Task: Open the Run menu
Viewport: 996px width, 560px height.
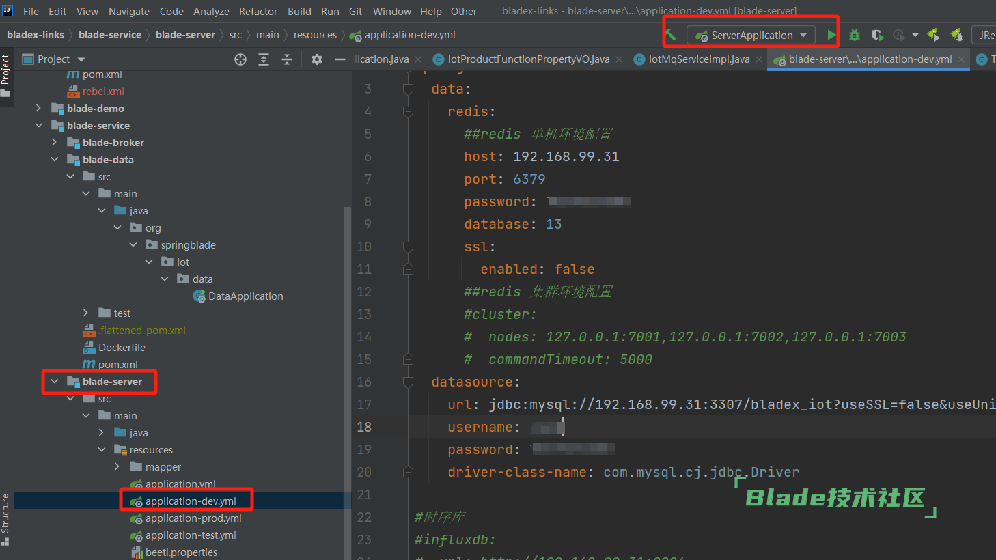Action: pyautogui.click(x=330, y=12)
